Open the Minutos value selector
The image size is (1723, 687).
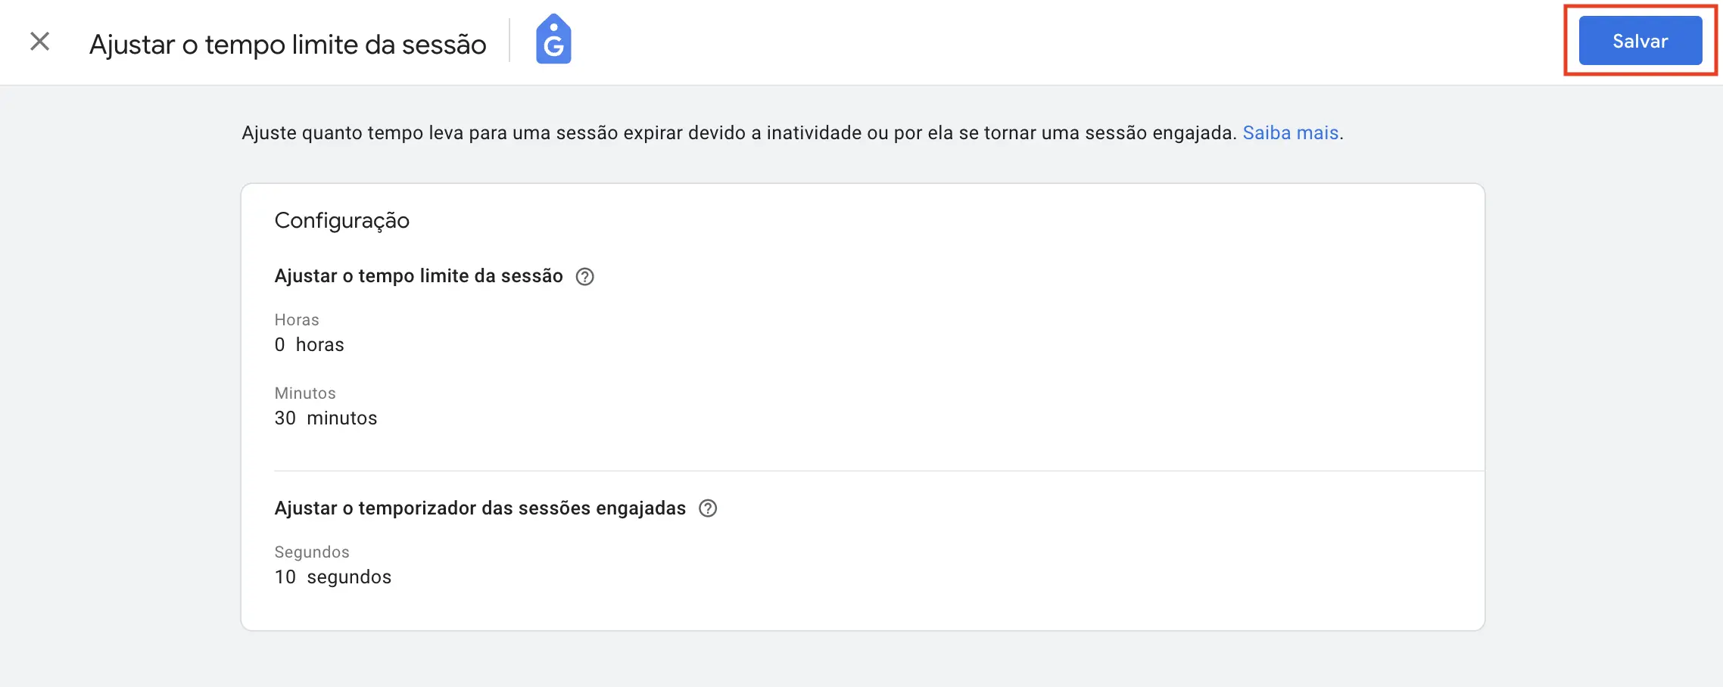[326, 418]
